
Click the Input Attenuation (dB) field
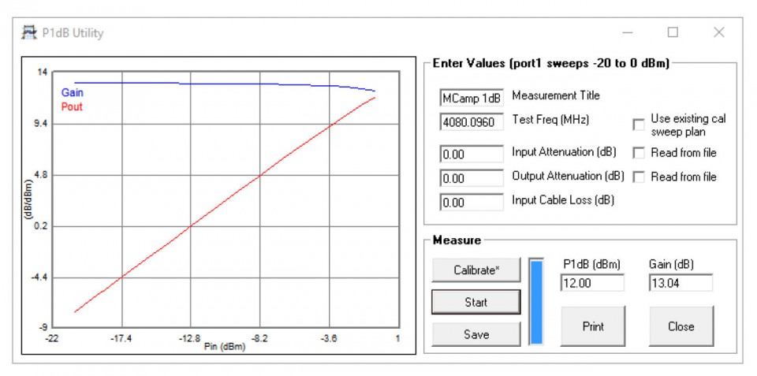click(472, 154)
